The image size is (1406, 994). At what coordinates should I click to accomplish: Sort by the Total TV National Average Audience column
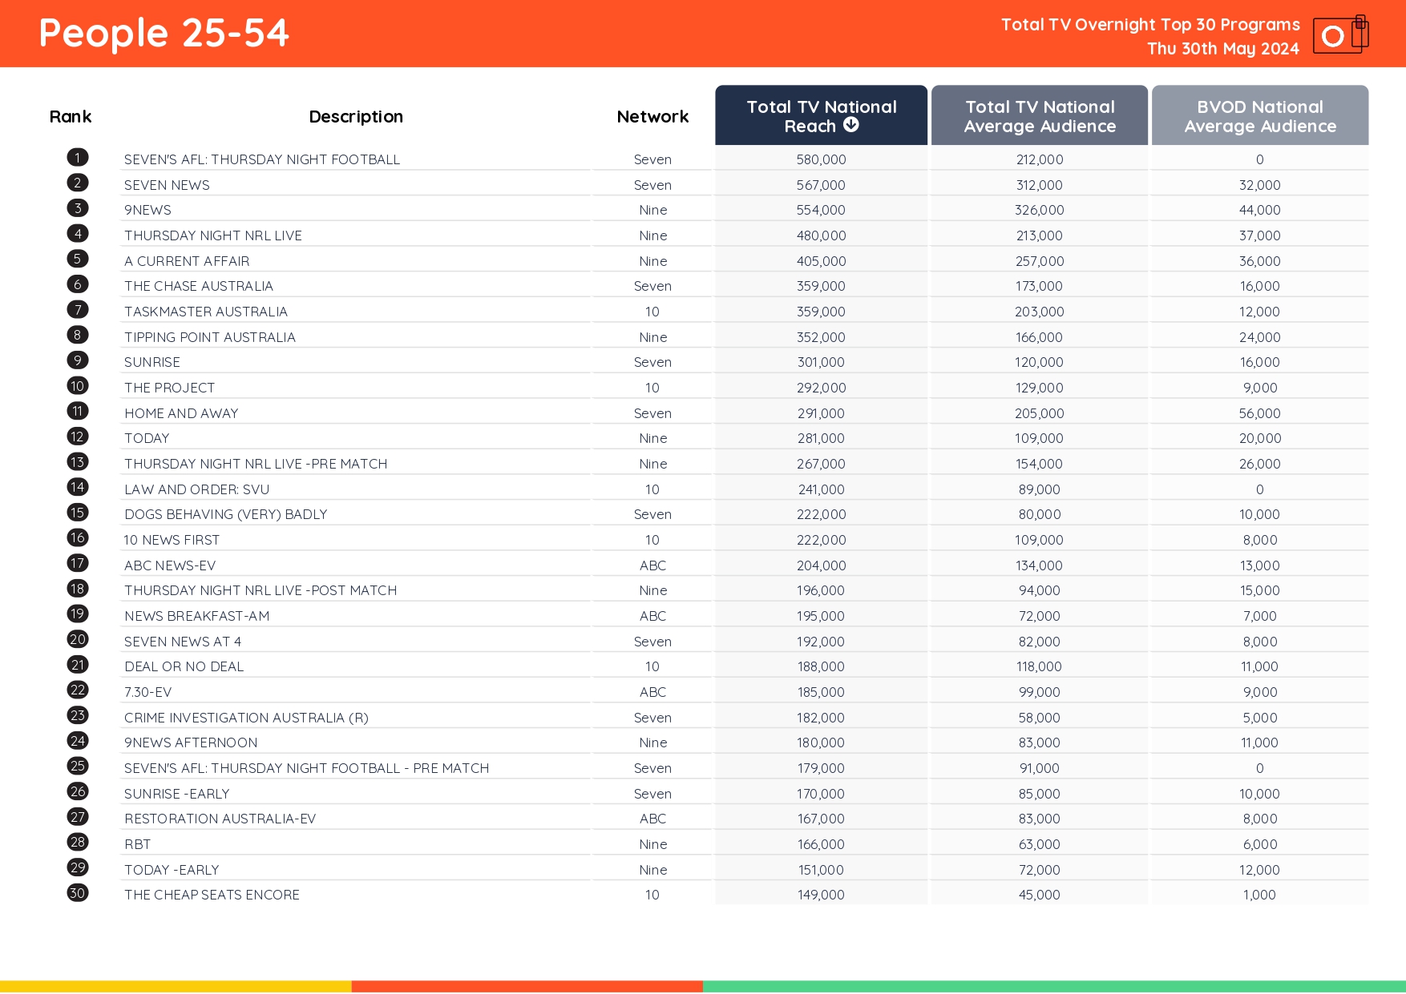pos(1039,115)
